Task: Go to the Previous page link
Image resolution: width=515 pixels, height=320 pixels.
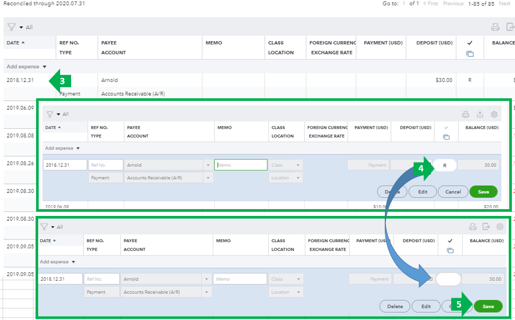Action: pos(453,3)
